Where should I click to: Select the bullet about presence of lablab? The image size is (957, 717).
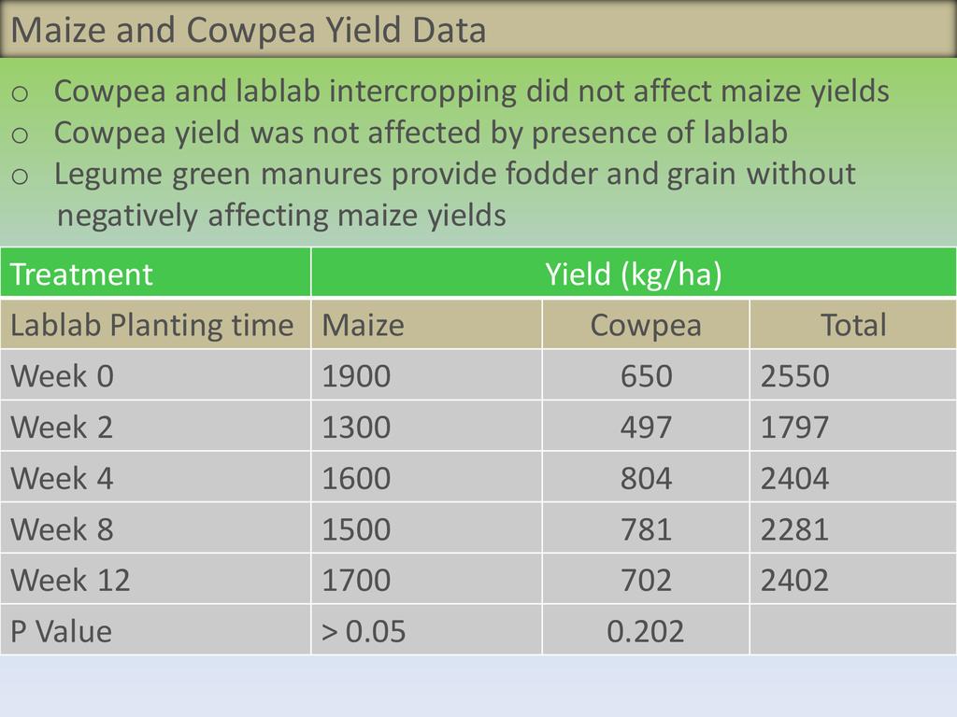click(421, 133)
